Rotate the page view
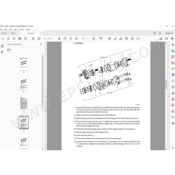175x175 pixels. [x=138, y=38]
